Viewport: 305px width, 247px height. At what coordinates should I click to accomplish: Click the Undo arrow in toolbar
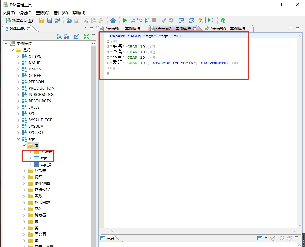69,20
